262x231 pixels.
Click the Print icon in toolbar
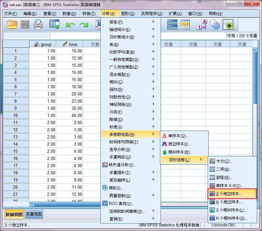[38, 24]
